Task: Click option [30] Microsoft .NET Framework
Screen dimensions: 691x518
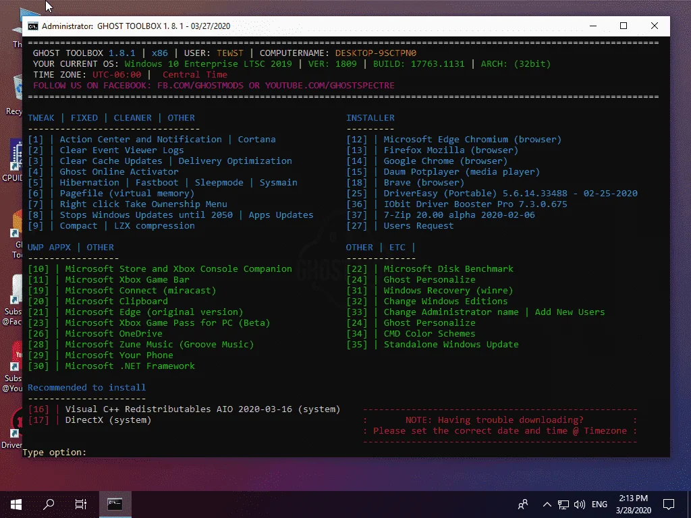Action: click(111, 366)
